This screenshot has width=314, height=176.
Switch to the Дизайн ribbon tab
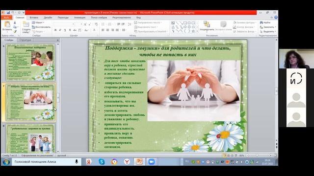(48, 18)
